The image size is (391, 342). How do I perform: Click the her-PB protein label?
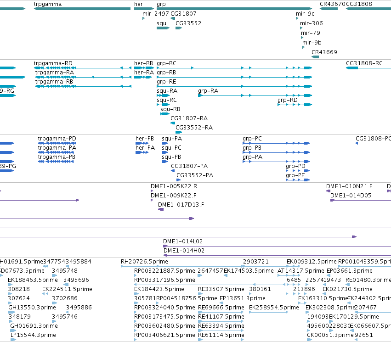(x=145, y=139)
